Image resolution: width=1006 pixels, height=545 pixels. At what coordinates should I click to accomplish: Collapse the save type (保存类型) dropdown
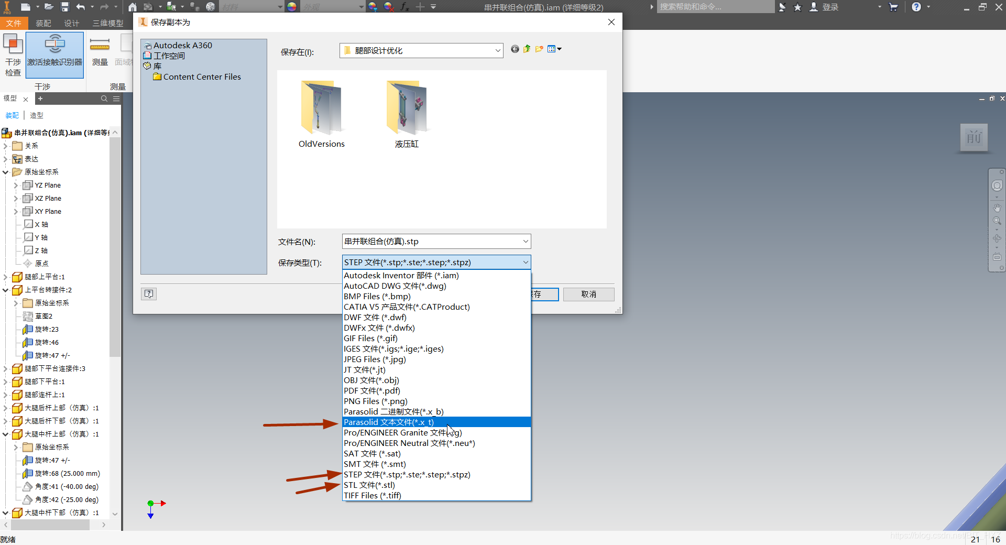tap(525, 262)
